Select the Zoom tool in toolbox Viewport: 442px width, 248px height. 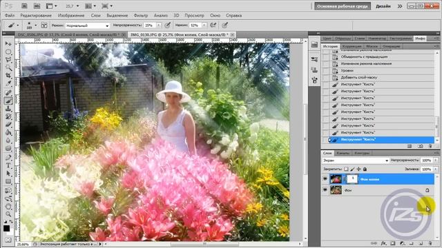coord(8,214)
